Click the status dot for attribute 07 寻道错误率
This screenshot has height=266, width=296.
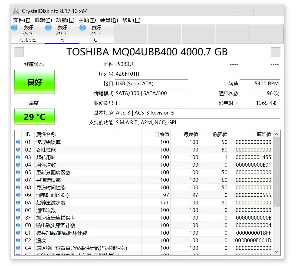(18, 180)
